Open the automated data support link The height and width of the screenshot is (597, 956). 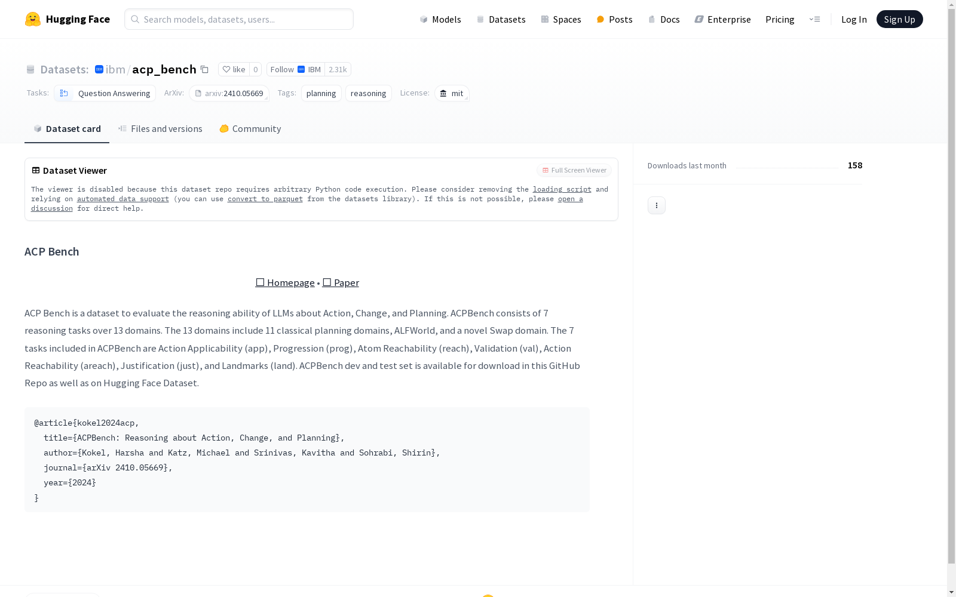point(123,199)
